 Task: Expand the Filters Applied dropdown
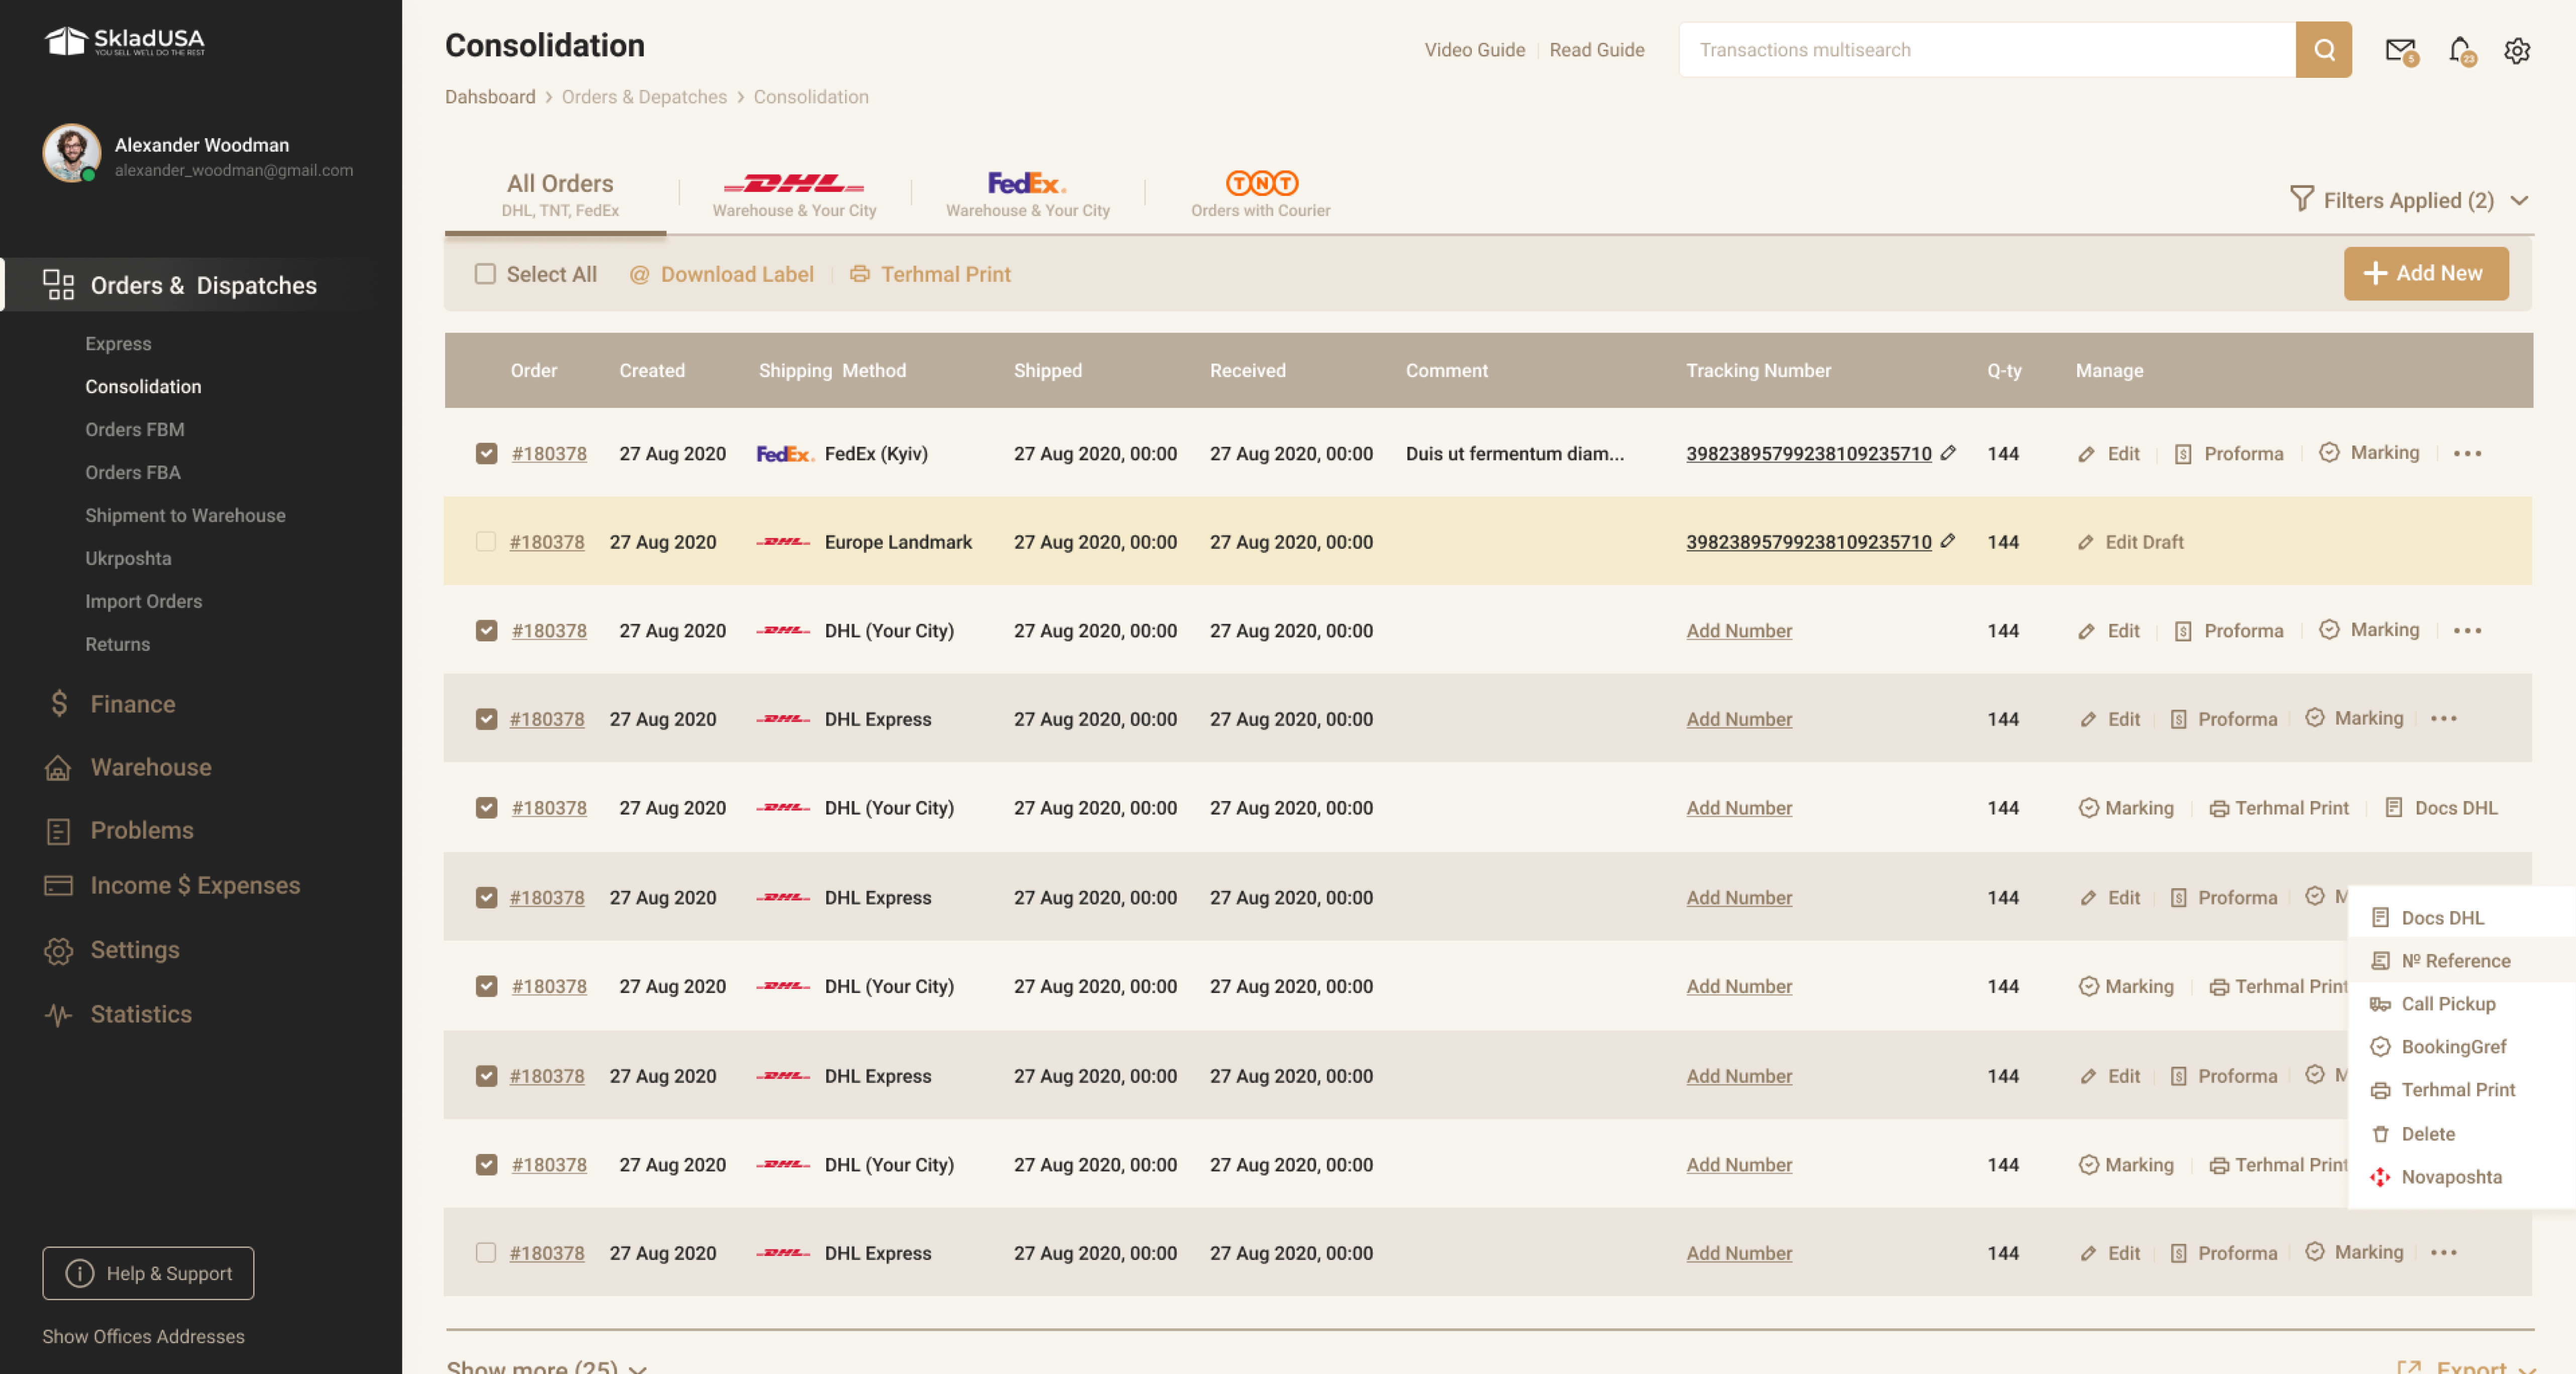point(2521,201)
